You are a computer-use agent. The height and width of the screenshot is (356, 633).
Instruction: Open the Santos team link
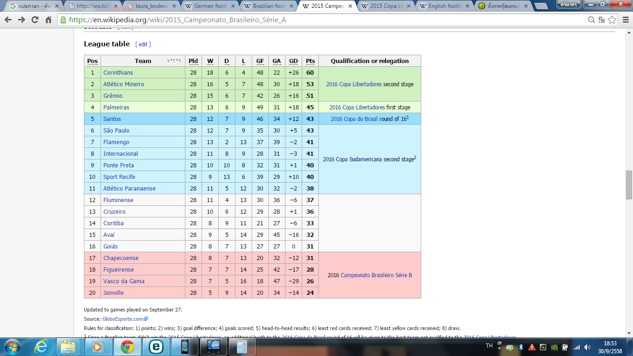112,119
